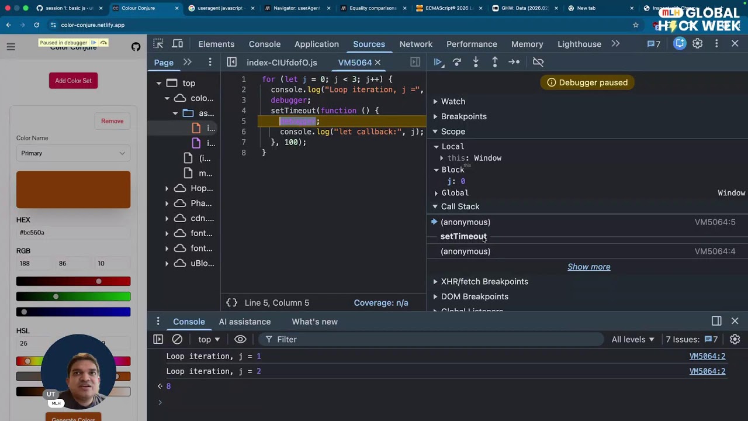748x421 pixels.
Task: Collapse the top tree node
Action: (159, 83)
